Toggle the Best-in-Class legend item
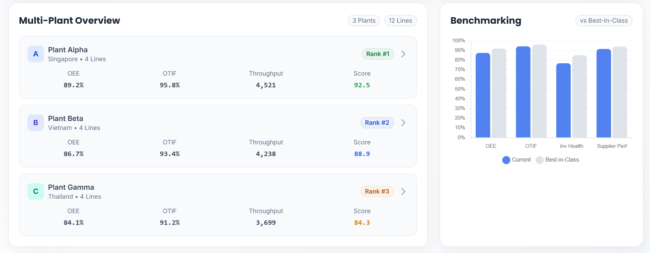650x253 pixels. pyautogui.click(x=558, y=160)
